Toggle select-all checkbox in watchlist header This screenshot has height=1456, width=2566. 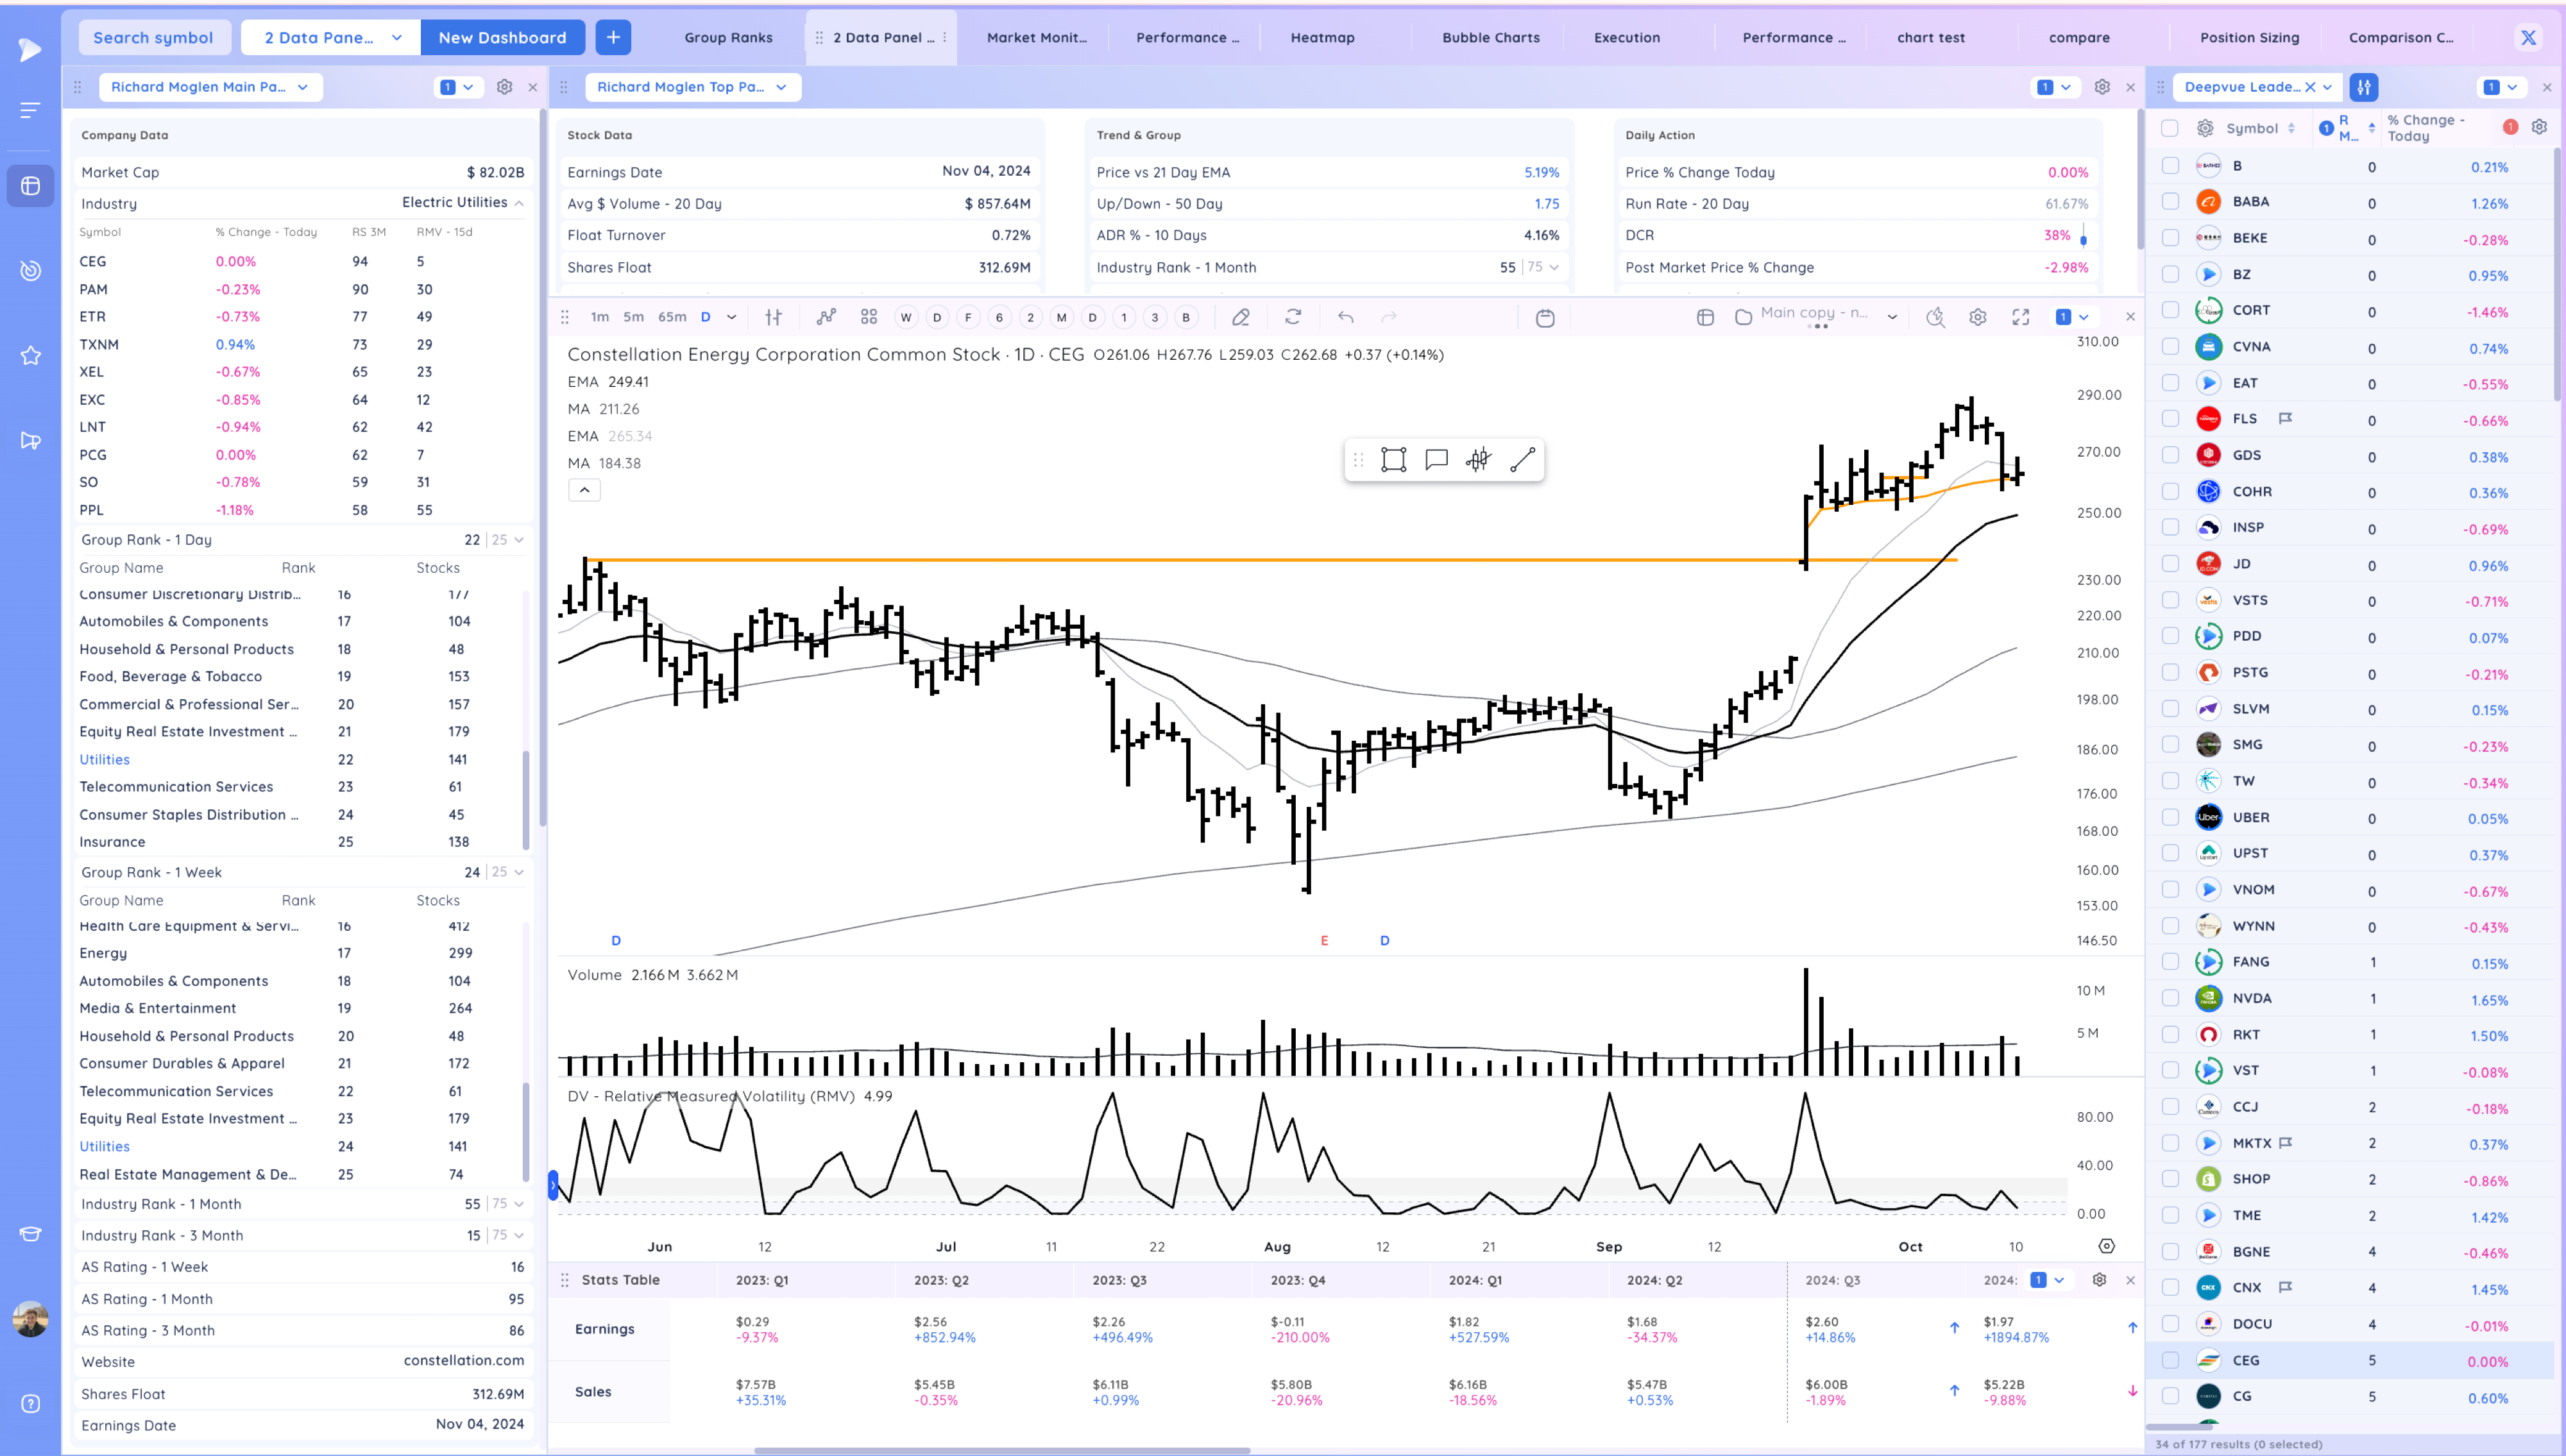2169,128
